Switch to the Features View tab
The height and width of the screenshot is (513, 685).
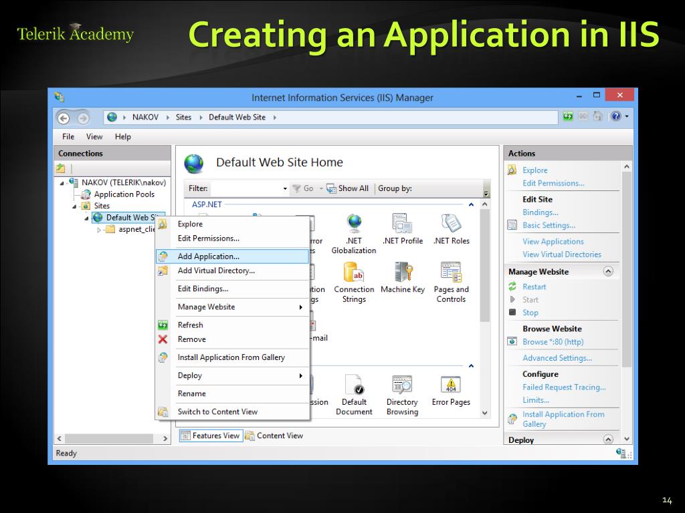[211, 436]
